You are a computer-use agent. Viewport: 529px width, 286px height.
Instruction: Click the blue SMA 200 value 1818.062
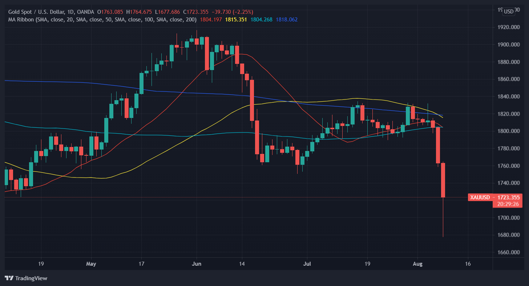[286, 19]
